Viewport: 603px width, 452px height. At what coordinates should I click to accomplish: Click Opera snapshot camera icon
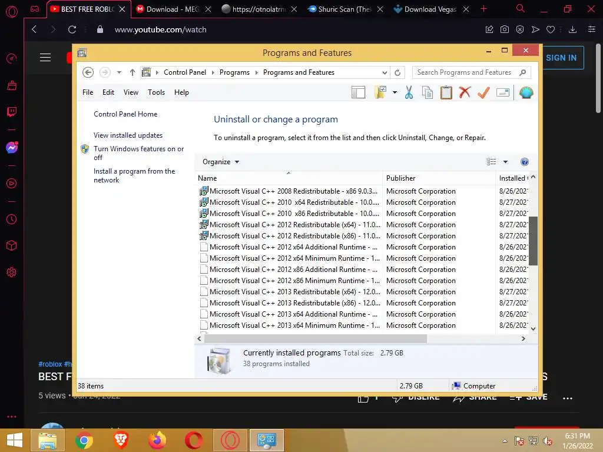tap(505, 29)
